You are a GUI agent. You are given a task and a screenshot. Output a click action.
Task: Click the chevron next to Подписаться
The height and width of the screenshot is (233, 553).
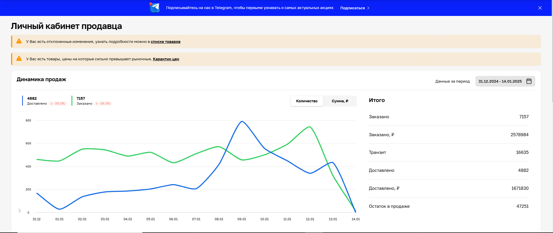click(x=368, y=8)
